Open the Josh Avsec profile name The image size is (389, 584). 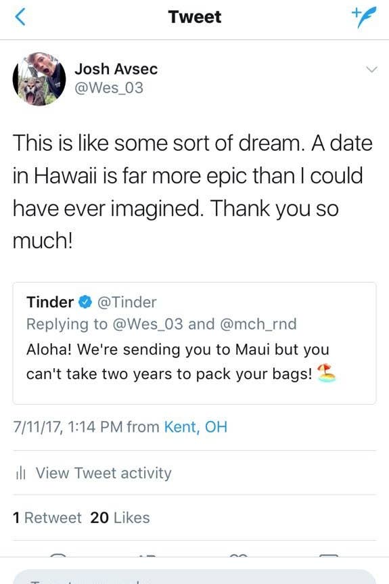click(x=116, y=69)
